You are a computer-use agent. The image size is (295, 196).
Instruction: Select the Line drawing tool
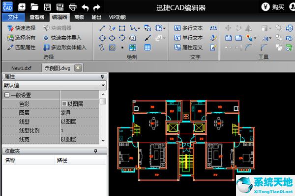click(102, 28)
